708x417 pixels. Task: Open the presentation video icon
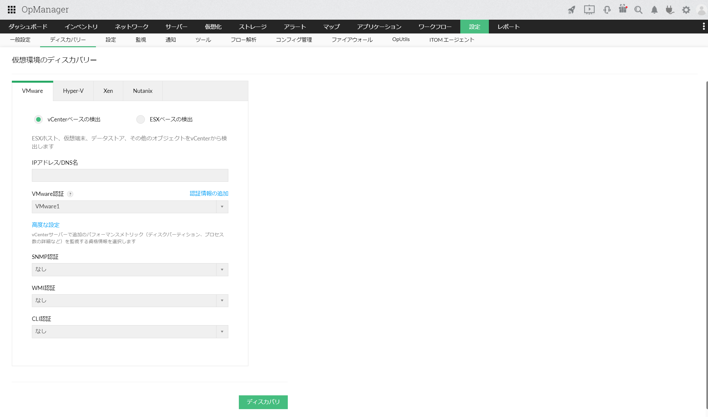click(x=589, y=10)
